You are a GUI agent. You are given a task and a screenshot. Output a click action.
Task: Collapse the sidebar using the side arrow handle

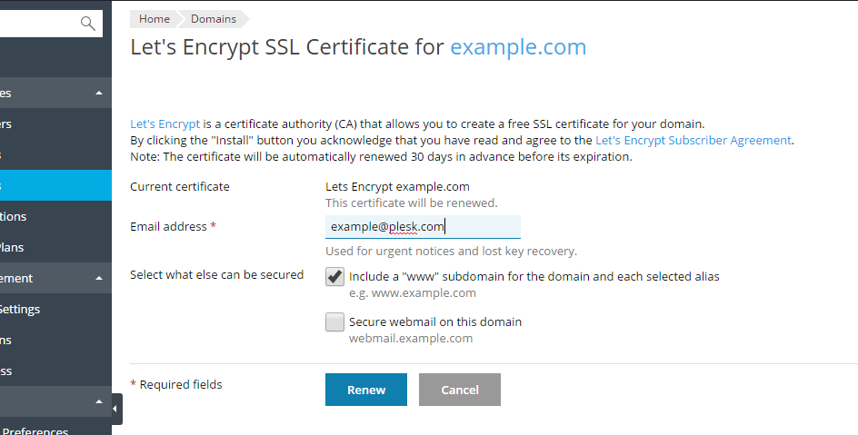pos(115,409)
